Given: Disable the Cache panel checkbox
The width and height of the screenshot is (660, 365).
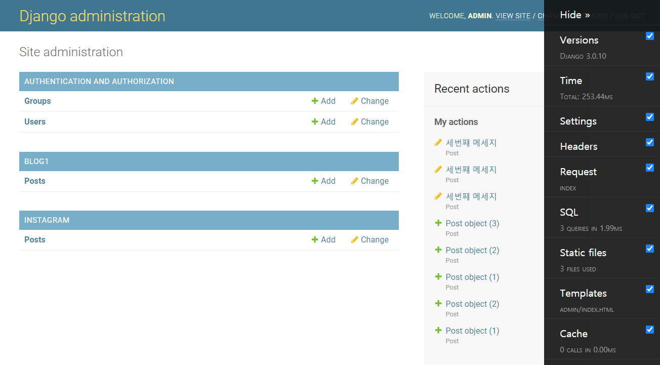Looking at the screenshot, I should pos(650,330).
